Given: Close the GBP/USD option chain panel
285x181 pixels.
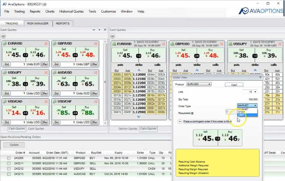Looking at the screenshot, I should pos(221,44).
